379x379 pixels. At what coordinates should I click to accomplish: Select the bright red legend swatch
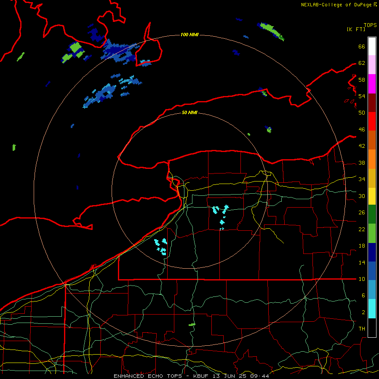click(x=372, y=121)
